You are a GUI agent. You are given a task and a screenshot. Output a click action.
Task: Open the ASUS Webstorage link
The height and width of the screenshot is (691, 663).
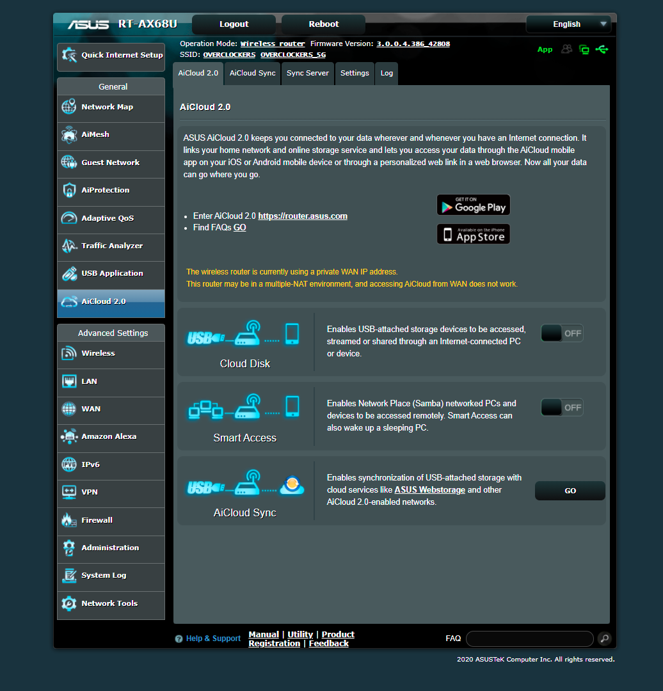point(429,490)
